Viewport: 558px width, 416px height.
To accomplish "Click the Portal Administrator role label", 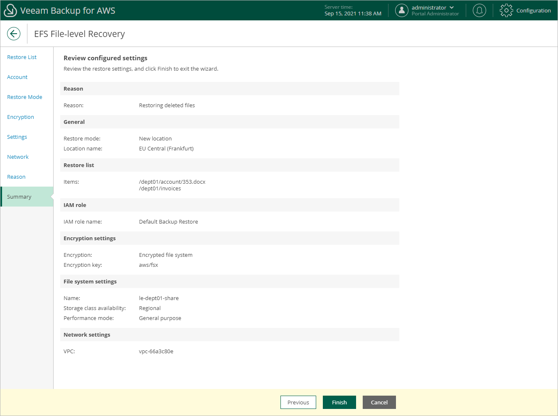I will pos(435,14).
